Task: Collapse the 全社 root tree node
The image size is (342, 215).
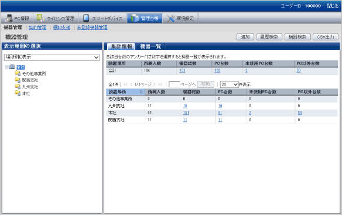Action: (6, 67)
